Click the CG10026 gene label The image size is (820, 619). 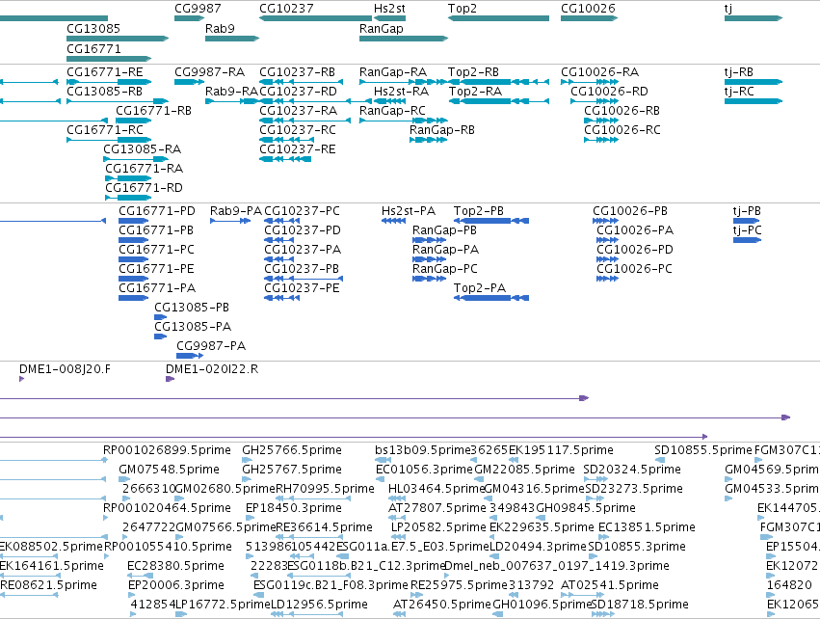tap(588, 9)
